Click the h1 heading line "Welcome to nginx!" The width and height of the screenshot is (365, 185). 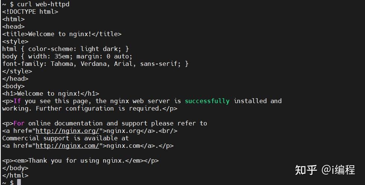point(51,93)
